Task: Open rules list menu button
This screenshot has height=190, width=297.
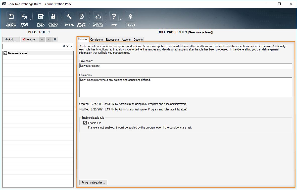Action: 55,39
